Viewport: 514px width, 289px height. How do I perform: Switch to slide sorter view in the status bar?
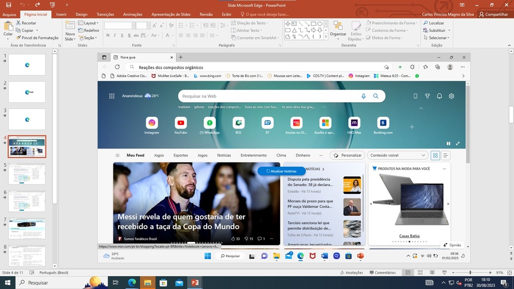(x=420, y=272)
